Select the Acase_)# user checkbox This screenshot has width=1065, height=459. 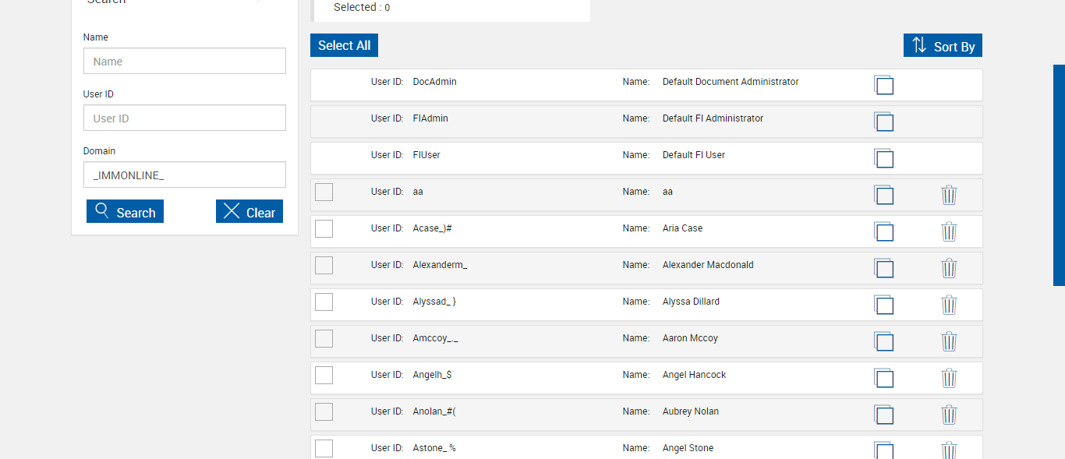pos(324,228)
